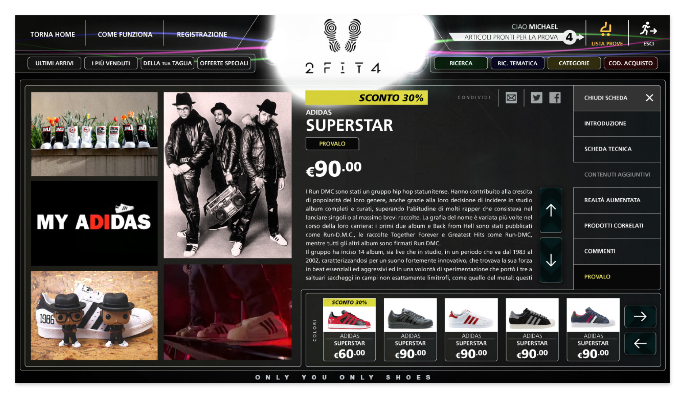Select the red Superstar color at €60

(349, 330)
